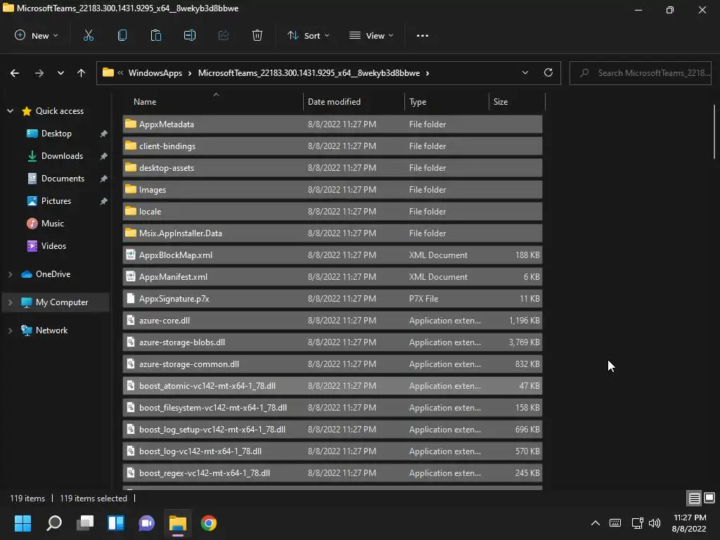Click the Paste clipboard icon
720x540 pixels.
[x=156, y=35]
